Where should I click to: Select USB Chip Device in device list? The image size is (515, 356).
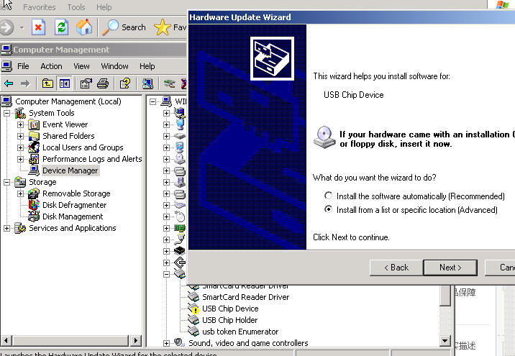[x=230, y=309]
